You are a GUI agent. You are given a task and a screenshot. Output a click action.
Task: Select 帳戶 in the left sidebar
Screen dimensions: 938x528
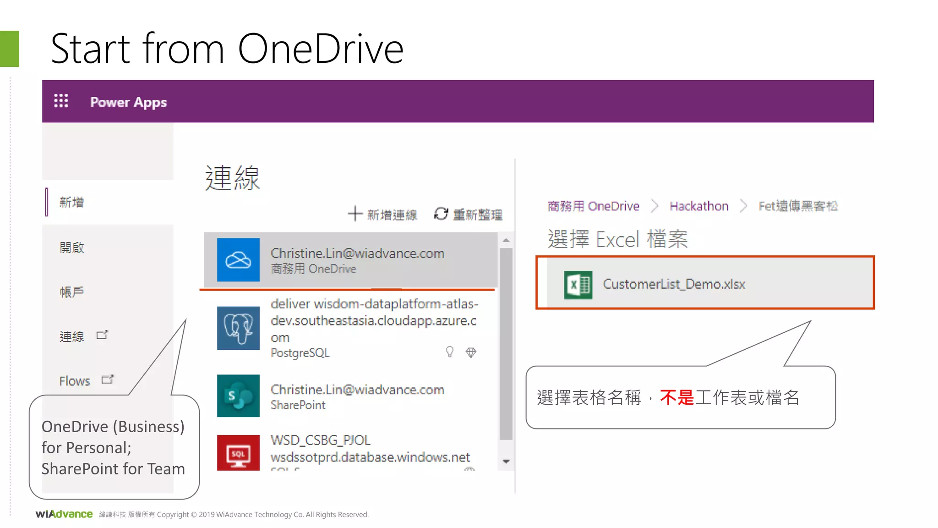point(72,292)
